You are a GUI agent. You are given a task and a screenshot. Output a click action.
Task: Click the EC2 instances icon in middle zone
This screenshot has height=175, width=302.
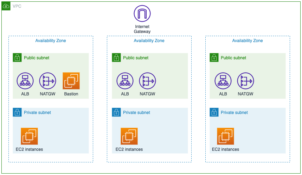[129, 136]
